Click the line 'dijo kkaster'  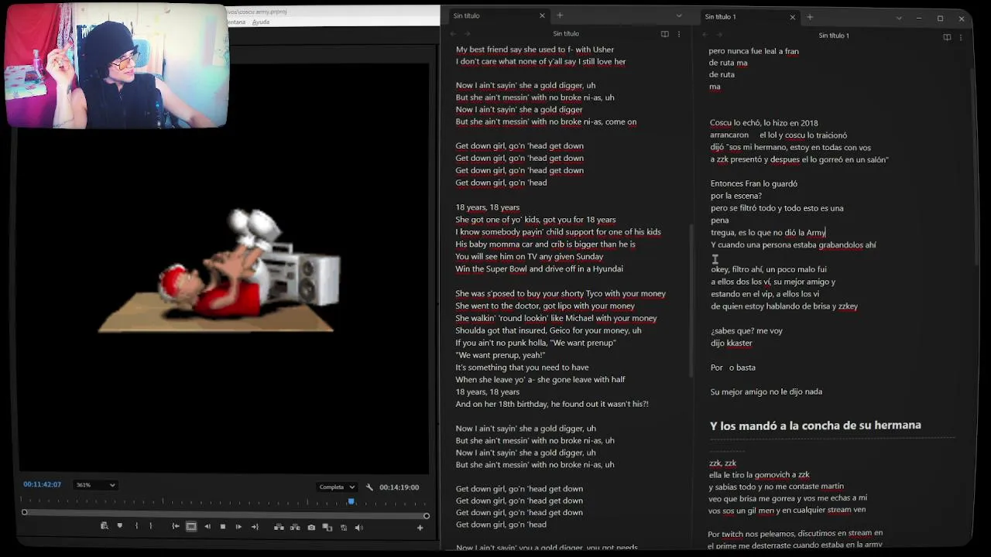[x=732, y=343]
